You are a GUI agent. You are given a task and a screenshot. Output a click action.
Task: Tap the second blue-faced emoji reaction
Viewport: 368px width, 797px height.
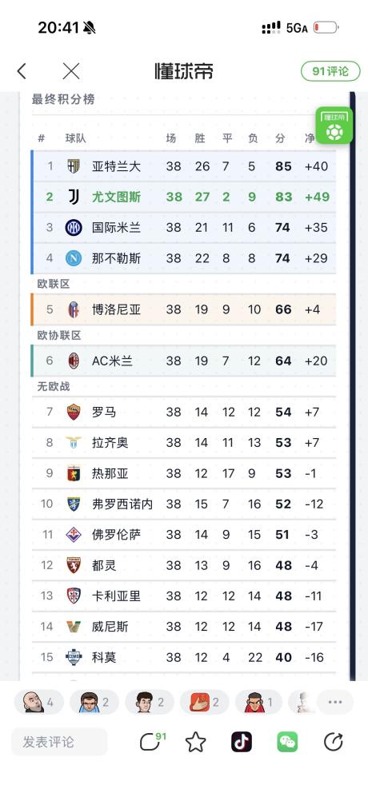click(x=94, y=702)
